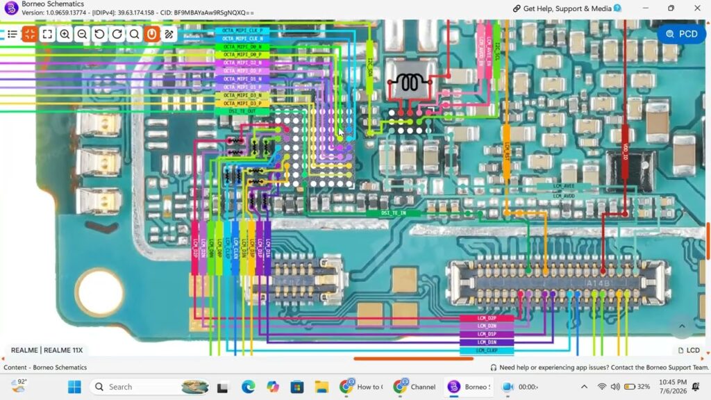This screenshot has width=711, height=400.
Task: Open the Windows Start menu
Action: tap(74, 387)
